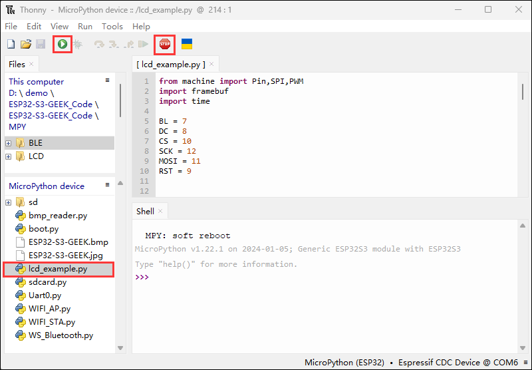Click the Ukraine flag support icon

tap(187, 45)
